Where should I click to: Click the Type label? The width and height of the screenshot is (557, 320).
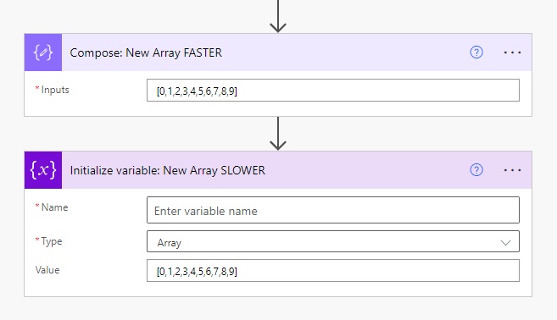point(52,241)
